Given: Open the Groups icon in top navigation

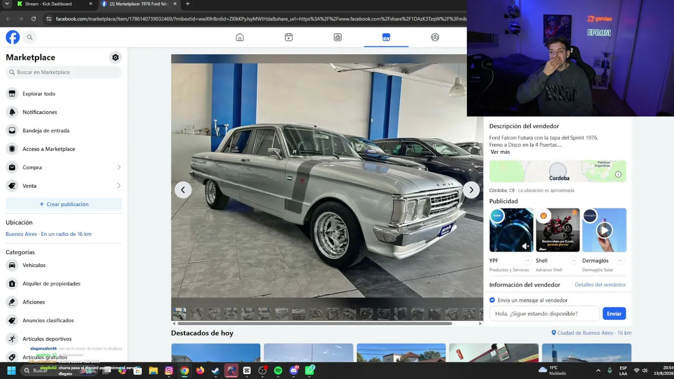Looking at the screenshot, I should pos(435,37).
